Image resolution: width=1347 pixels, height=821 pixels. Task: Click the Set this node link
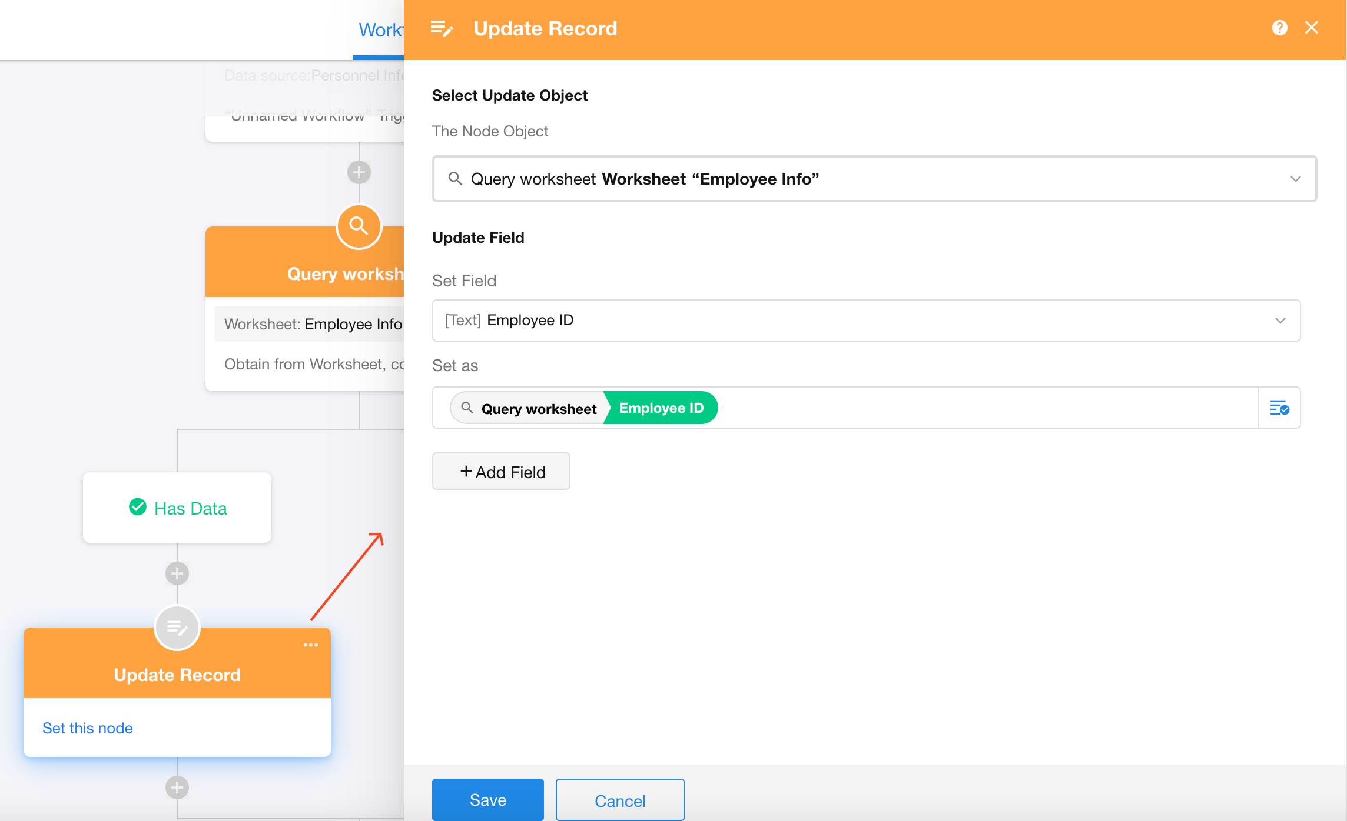click(88, 728)
